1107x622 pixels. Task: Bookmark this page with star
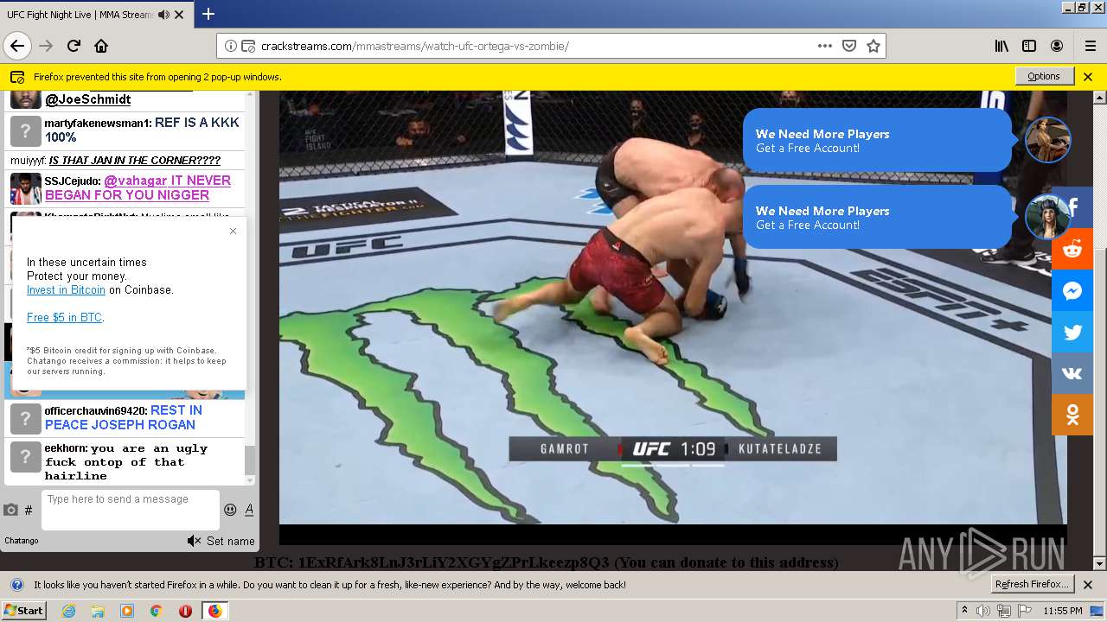[873, 46]
